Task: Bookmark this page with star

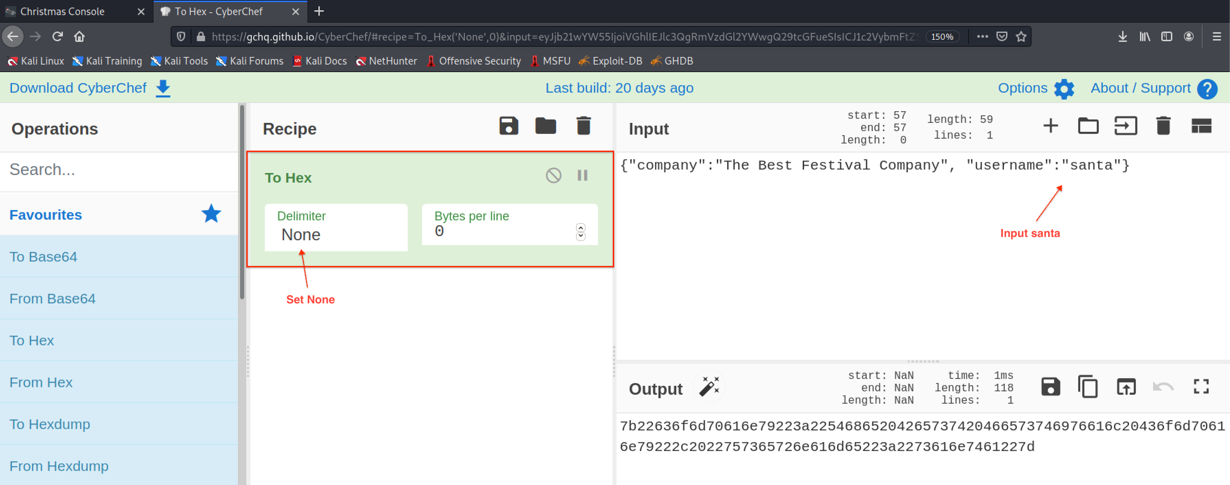Action: [x=1021, y=37]
